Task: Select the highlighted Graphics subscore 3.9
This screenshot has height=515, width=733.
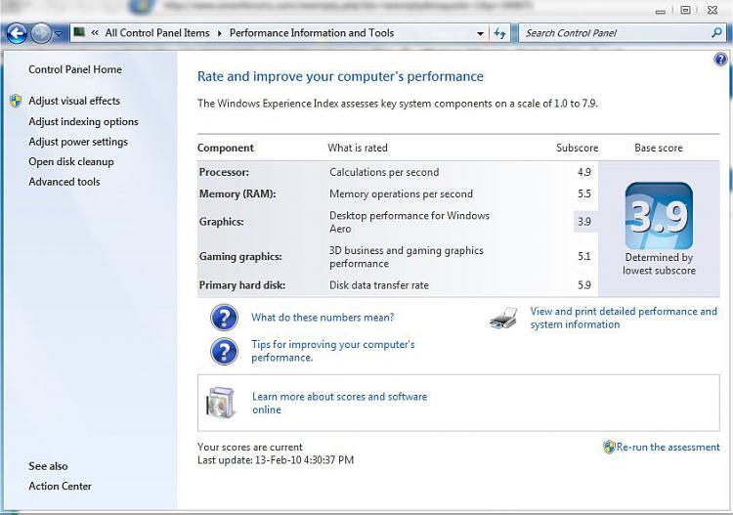Action: tap(584, 222)
